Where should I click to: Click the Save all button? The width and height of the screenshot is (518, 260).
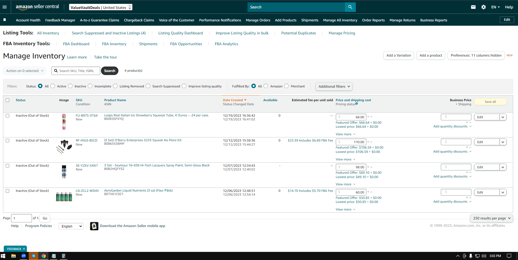(x=490, y=102)
